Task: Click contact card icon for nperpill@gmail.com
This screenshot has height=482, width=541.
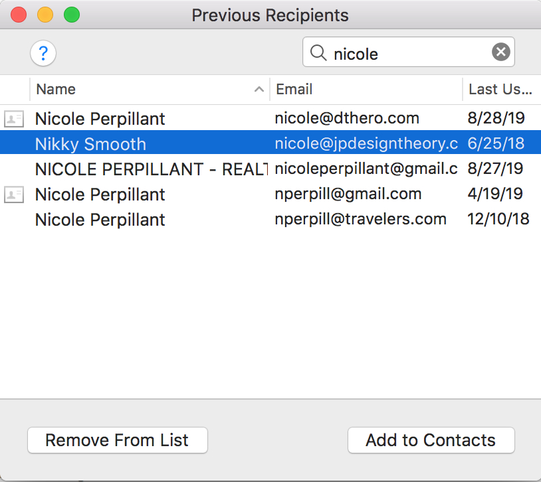Action: (13, 195)
